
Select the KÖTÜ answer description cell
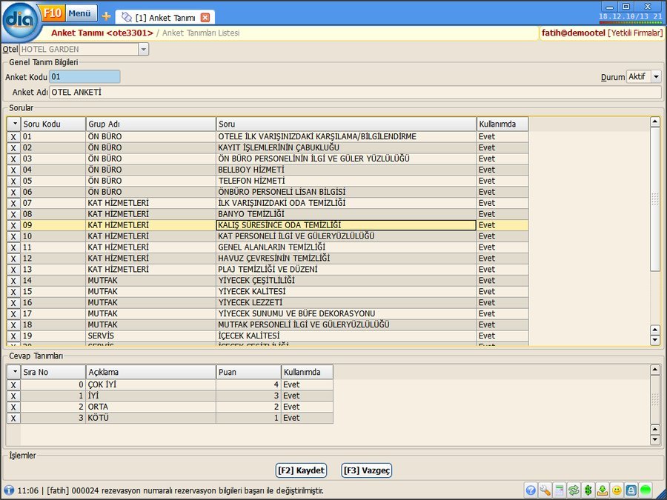[x=151, y=418]
